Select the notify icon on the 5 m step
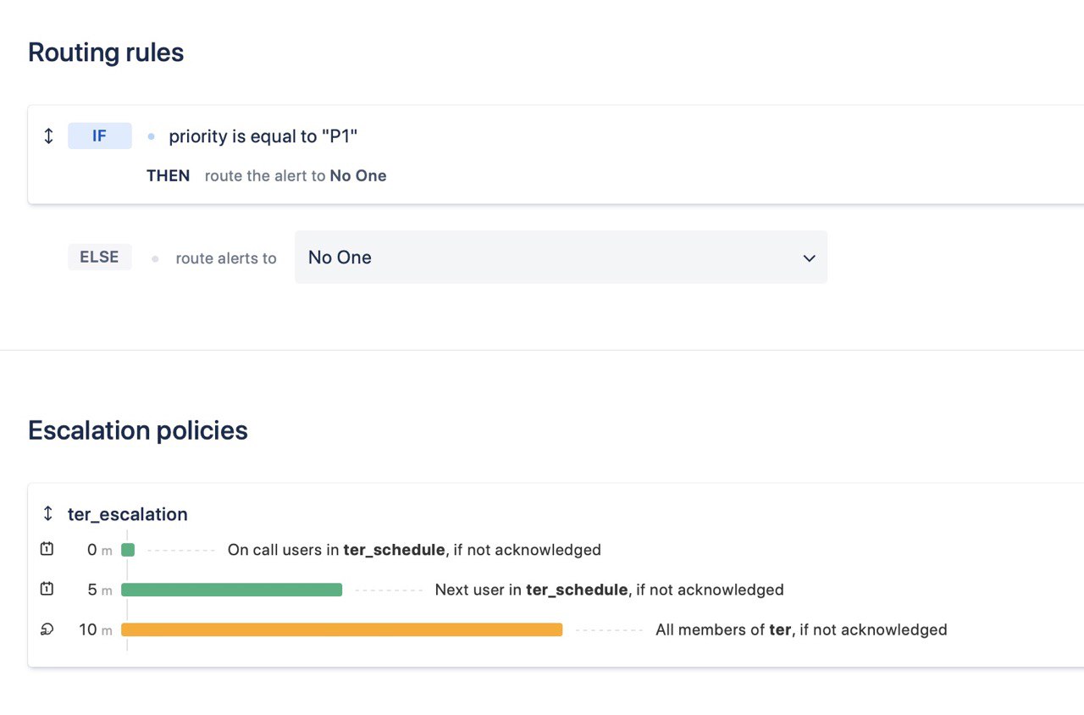 tap(47, 589)
